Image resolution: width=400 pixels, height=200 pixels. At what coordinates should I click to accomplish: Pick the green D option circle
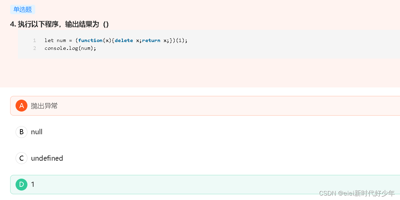[21, 184]
